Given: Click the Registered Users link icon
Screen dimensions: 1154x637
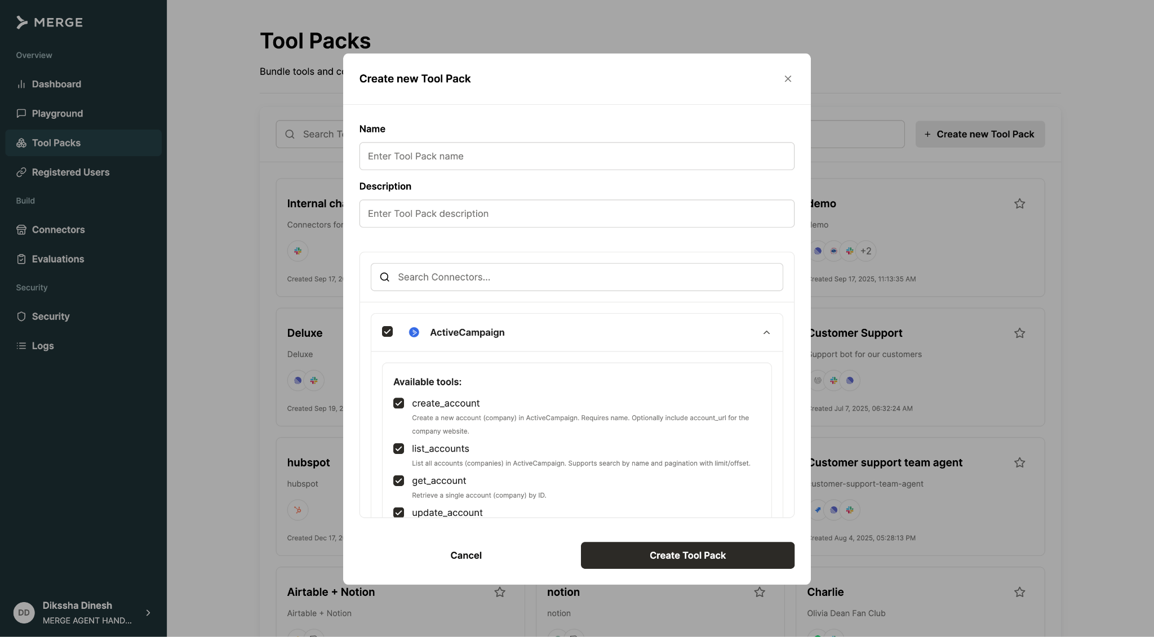Looking at the screenshot, I should (x=21, y=172).
